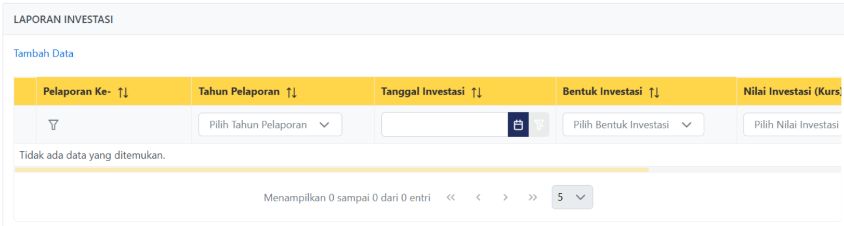The height and width of the screenshot is (226, 844).
Task: Sort by Tanggal Investasi column arrows
Action: click(477, 92)
